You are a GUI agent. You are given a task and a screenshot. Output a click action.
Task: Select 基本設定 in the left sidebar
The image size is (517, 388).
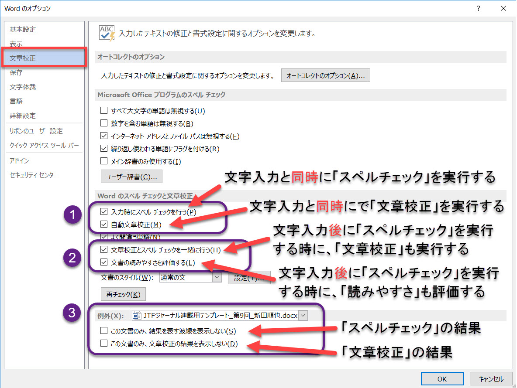coord(23,30)
